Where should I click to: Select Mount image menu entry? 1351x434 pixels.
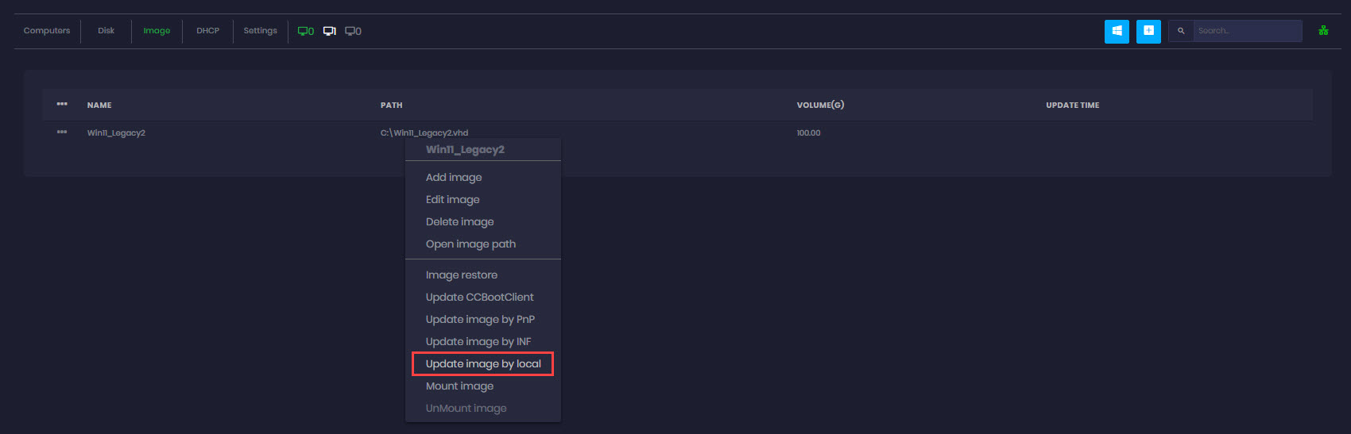click(459, 386)
